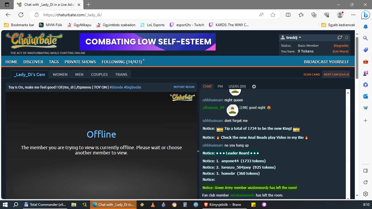Open a new browser tab
The image size is (372, 209).
tap(89, 5)
